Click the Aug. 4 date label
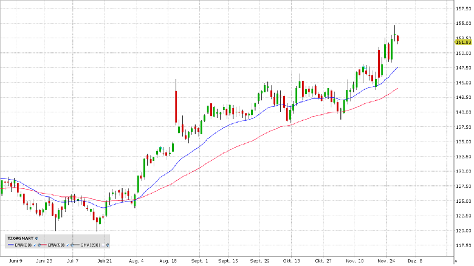This screenshot has width=474, height=266. [x=136, y=261]
